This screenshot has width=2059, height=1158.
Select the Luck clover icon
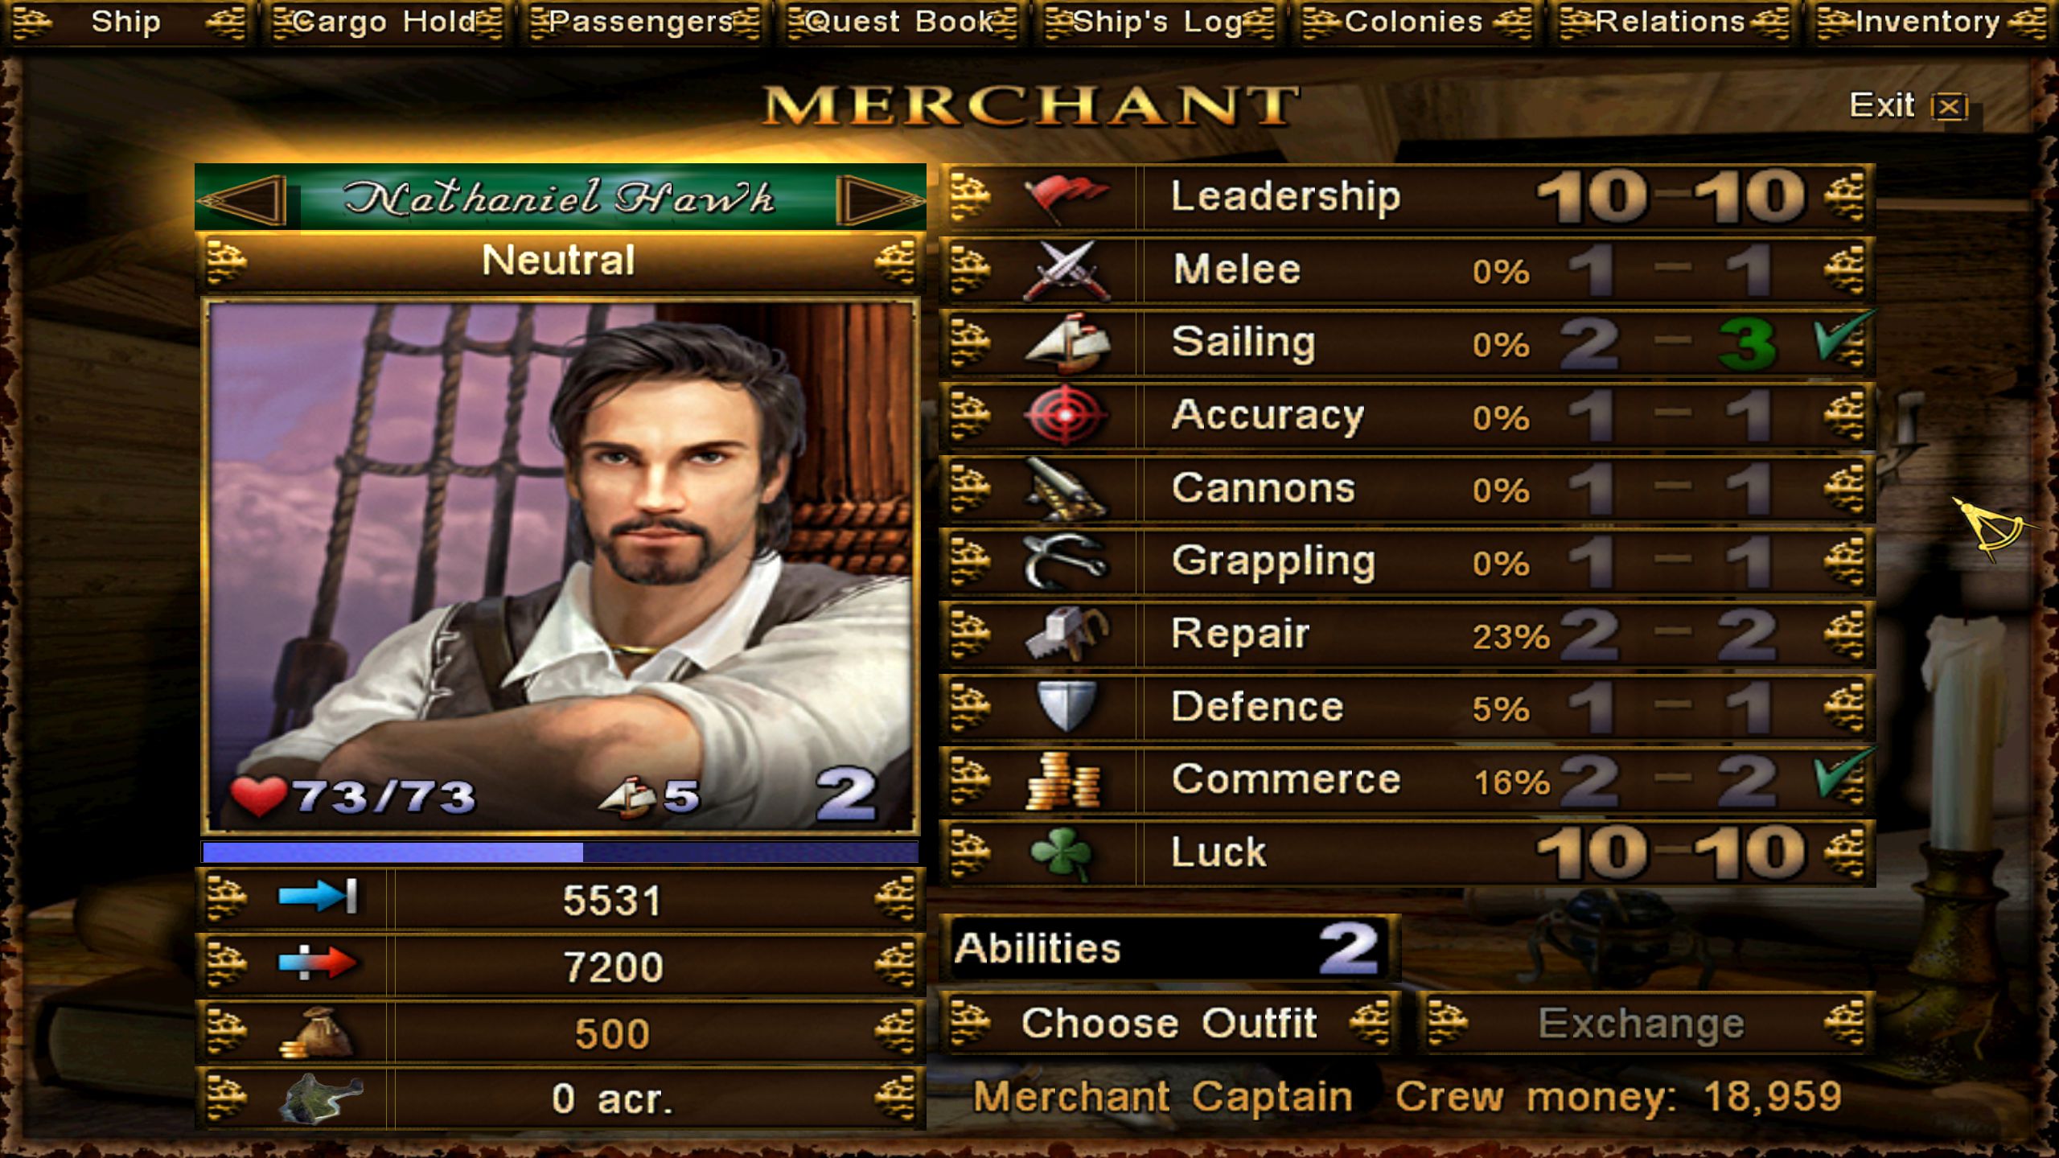click(x=1063, y=852)
